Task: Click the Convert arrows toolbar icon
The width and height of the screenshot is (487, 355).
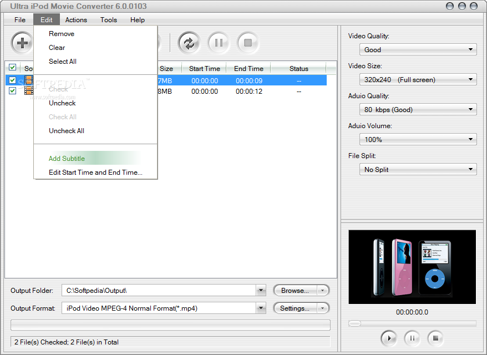Action: 189,43
